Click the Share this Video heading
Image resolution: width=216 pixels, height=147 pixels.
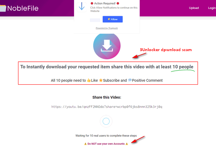coord(107,97)
